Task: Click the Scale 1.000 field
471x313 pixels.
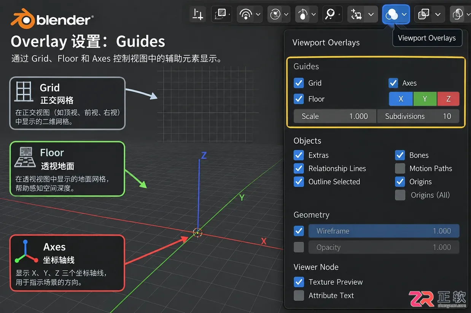Action: (x=335, y=116)
